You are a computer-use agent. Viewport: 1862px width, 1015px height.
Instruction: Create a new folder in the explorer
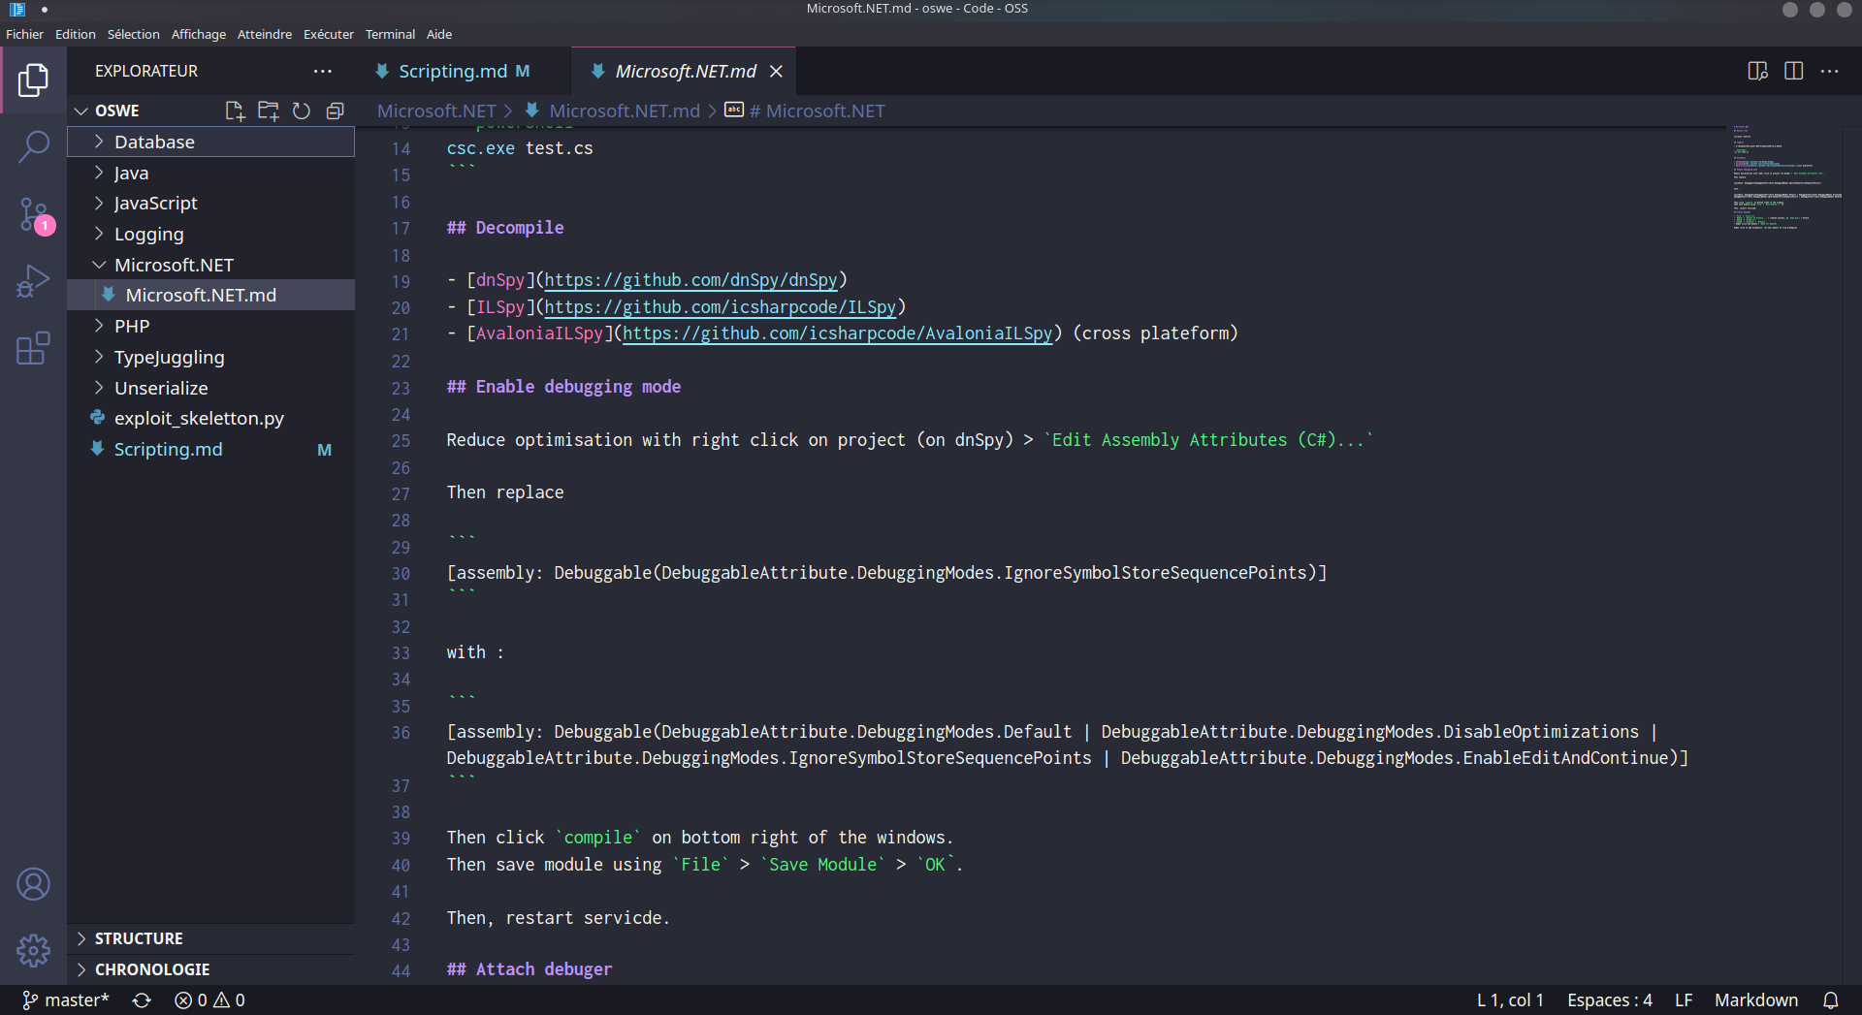click(268, 111)
